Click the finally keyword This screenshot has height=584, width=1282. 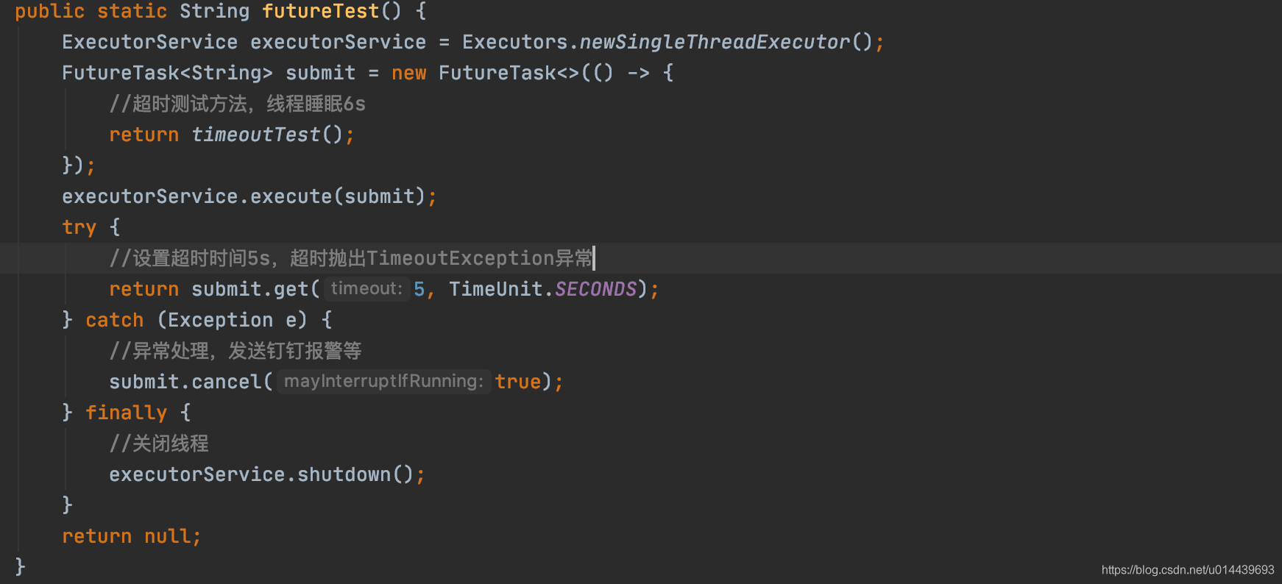tap(126, 413)
